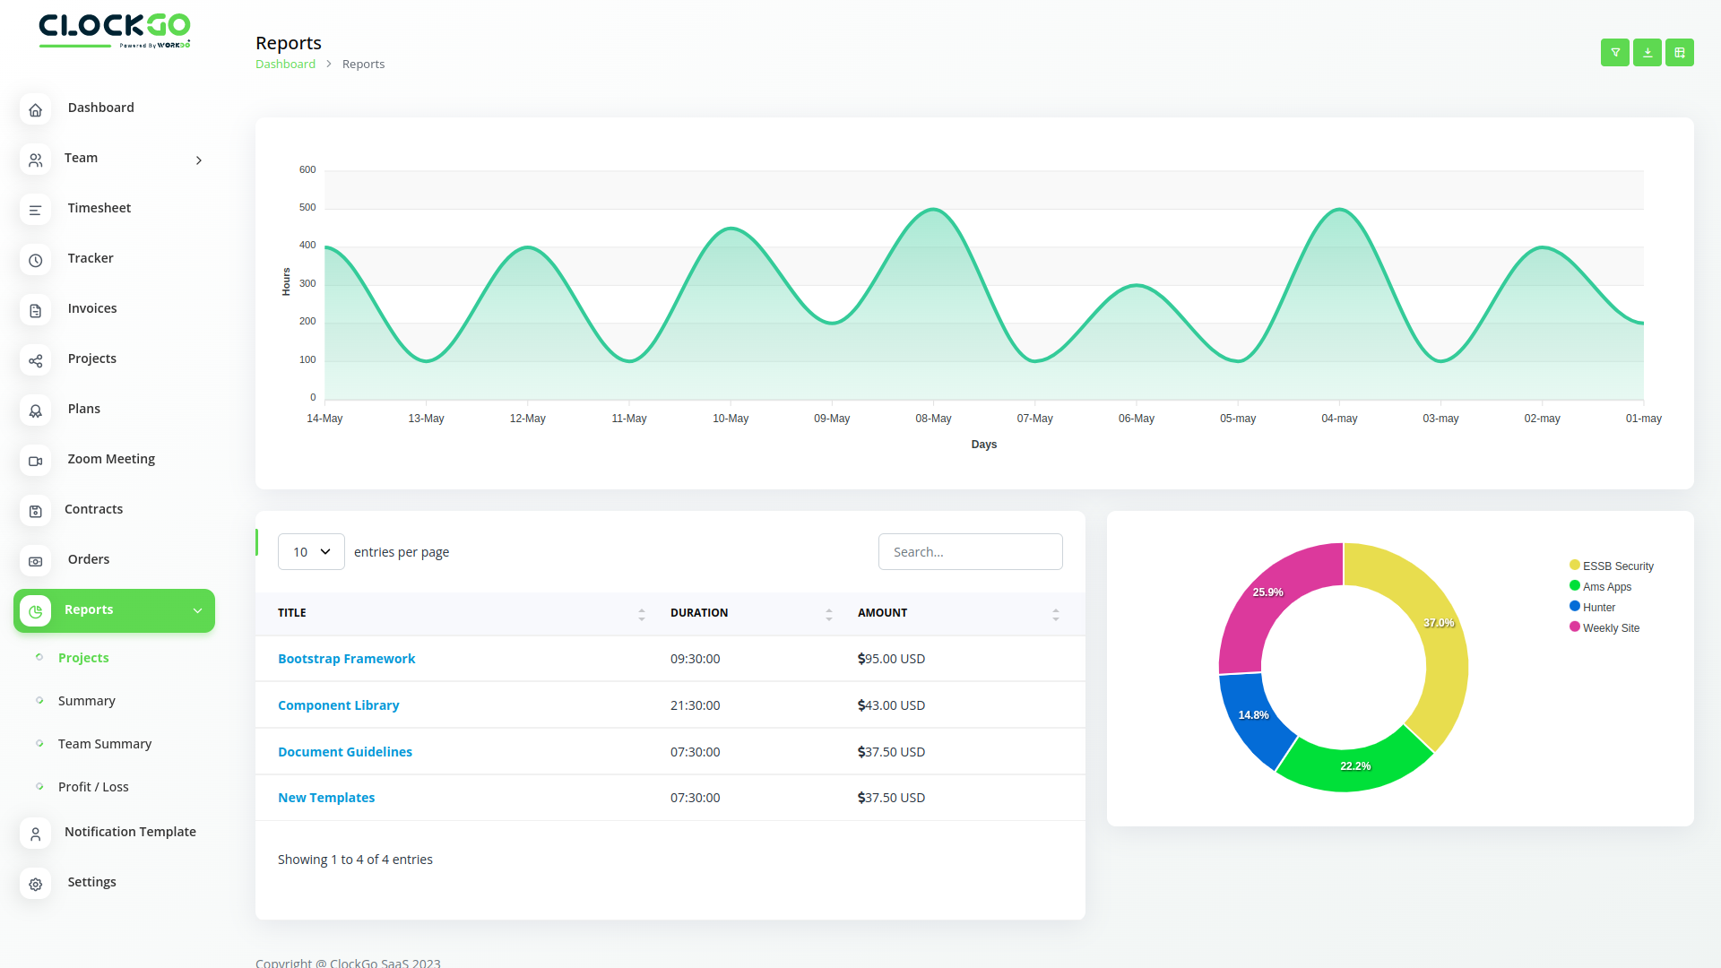
Task: Click the Plans rocket icon
Action: click(x=35, y=411)
